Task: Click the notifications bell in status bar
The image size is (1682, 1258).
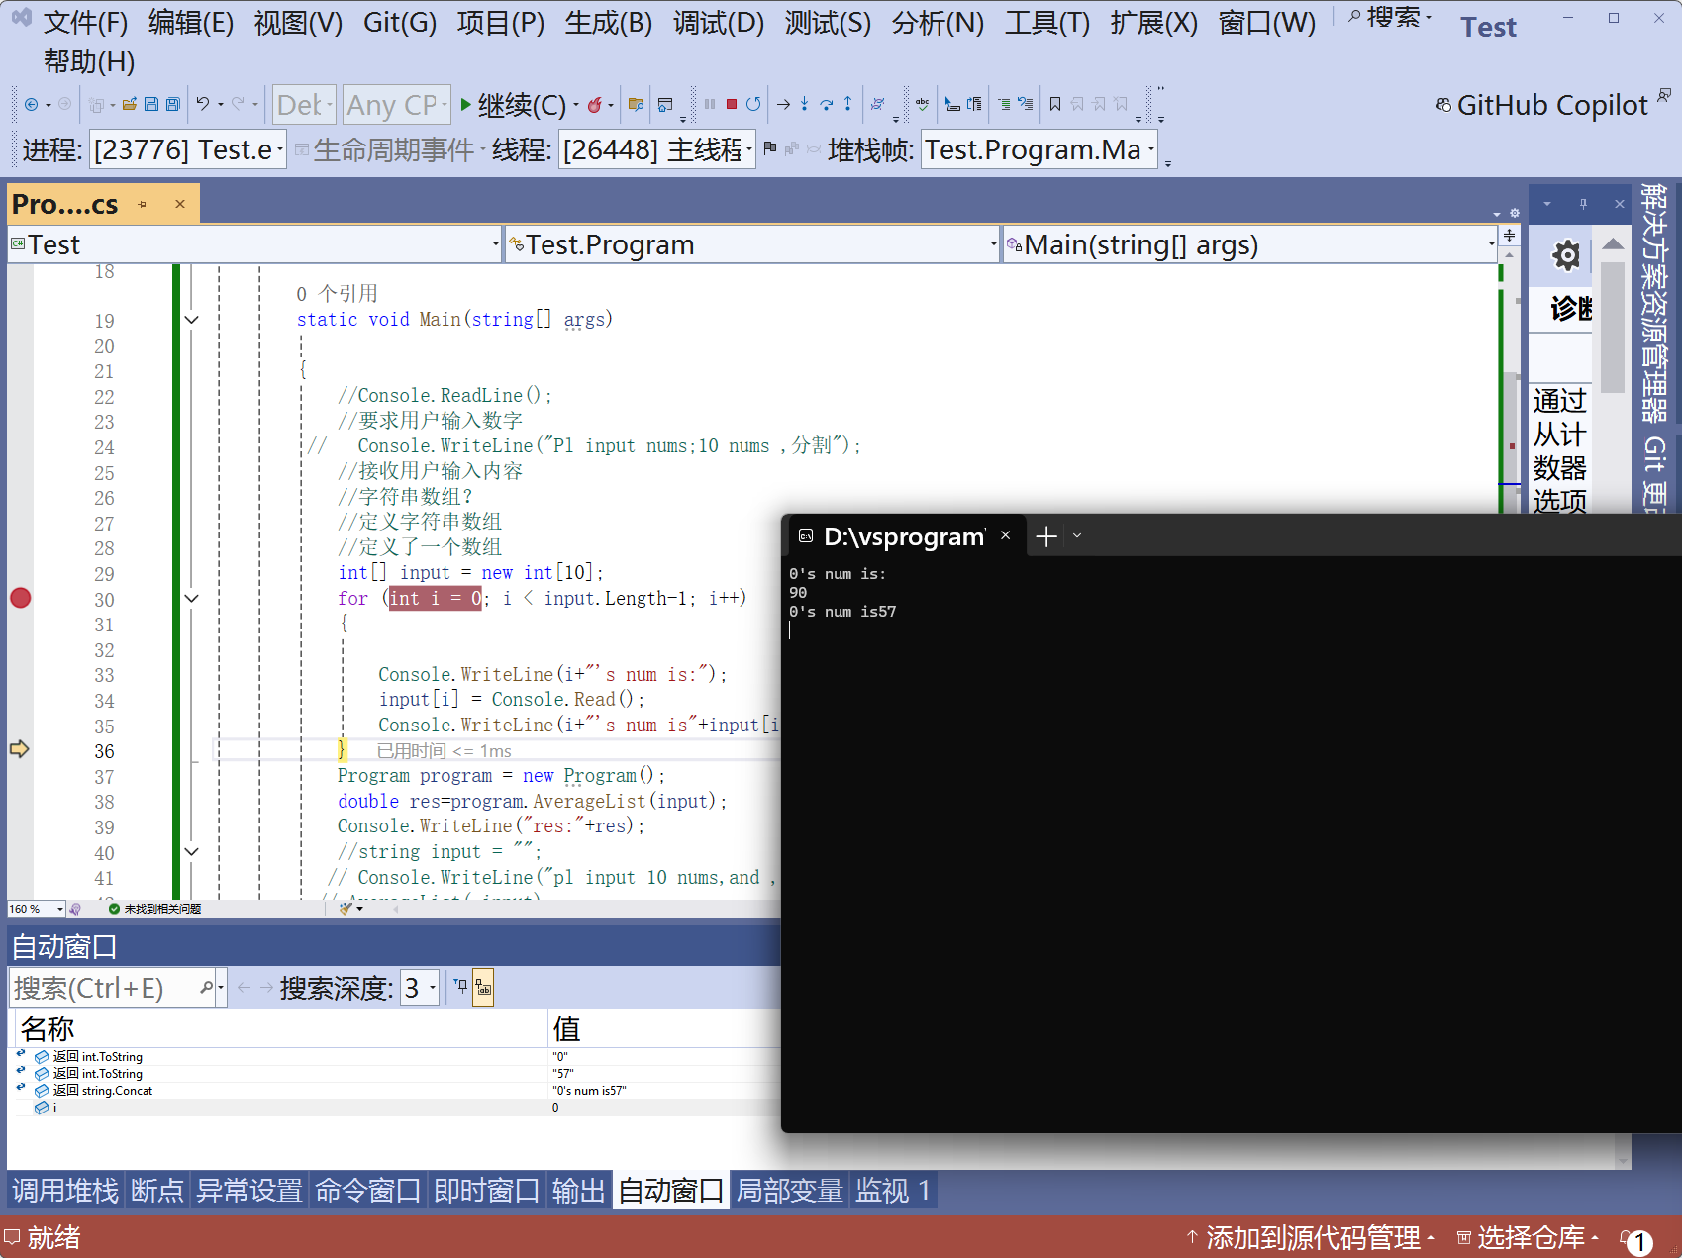Action: click(x=1637, y=1239)
